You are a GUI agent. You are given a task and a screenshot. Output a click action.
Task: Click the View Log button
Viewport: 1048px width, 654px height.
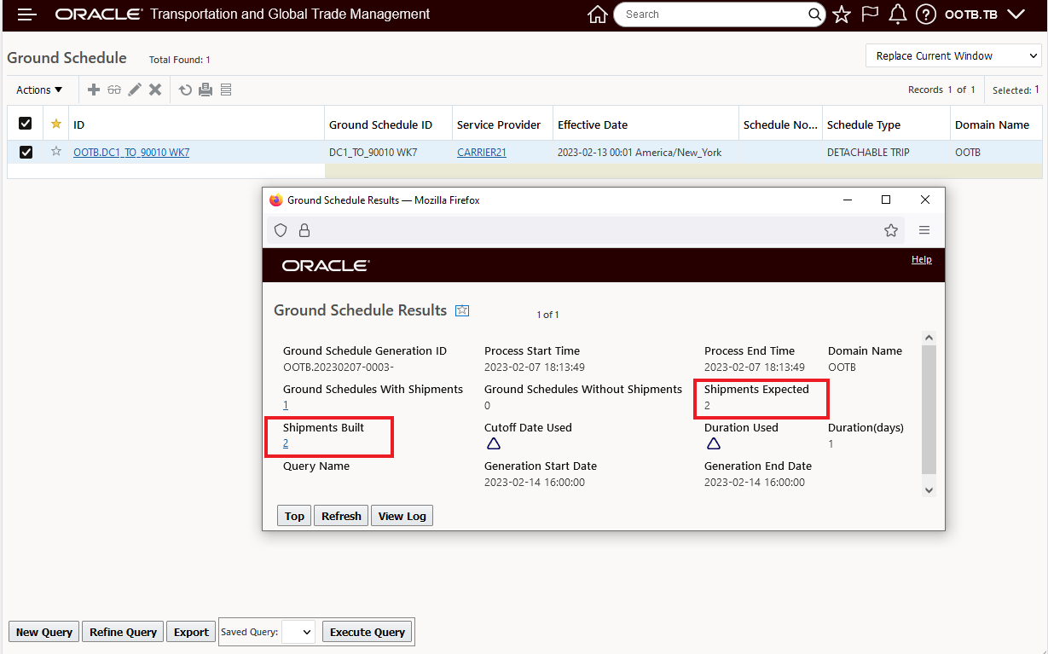point(402,516)
